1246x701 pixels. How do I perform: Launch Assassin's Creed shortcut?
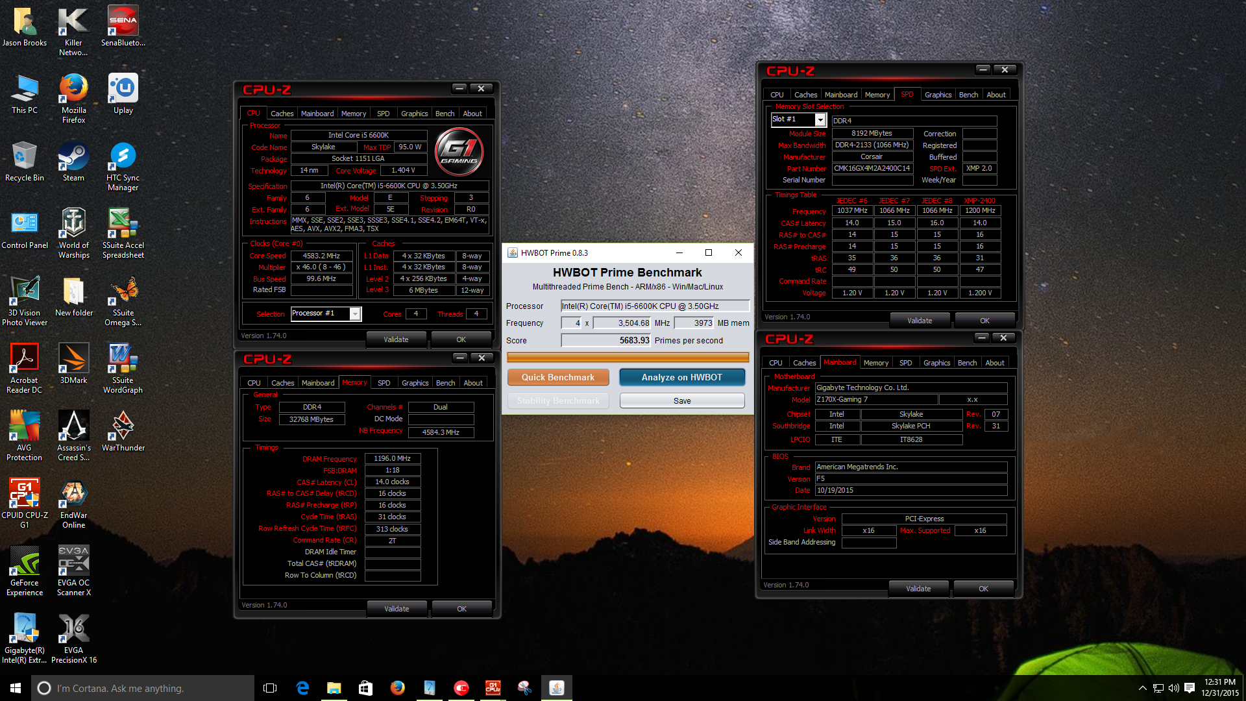73,436
